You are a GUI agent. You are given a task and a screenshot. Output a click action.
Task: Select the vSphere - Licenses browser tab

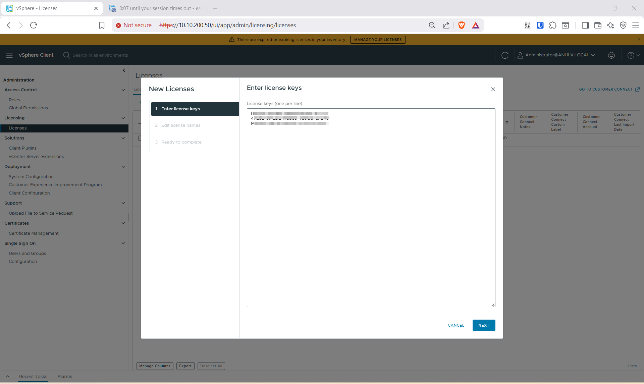click(x=52, y=8)
